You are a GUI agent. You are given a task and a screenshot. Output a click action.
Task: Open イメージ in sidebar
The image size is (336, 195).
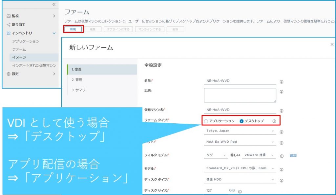[34, 57]
